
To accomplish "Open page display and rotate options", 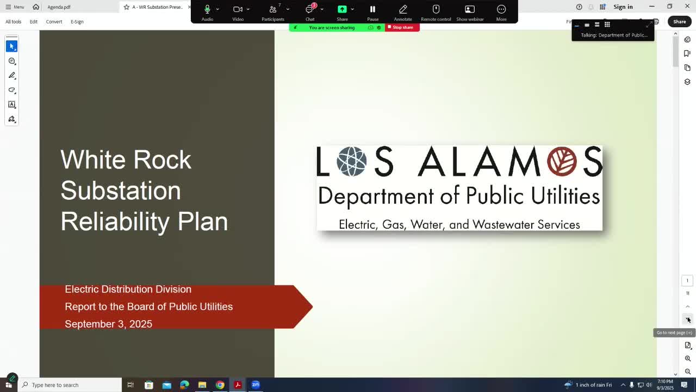I will pyautogui.click(x=688, y=345).
